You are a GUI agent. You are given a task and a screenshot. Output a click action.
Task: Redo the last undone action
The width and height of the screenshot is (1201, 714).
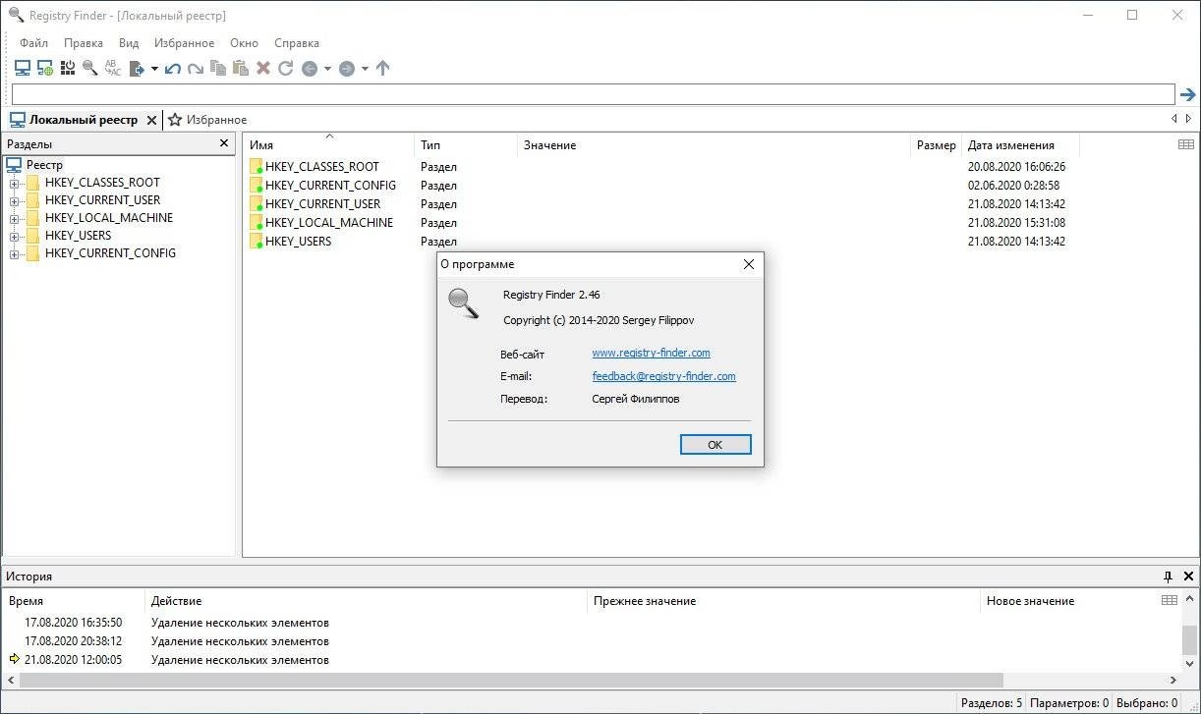(196, 68)
